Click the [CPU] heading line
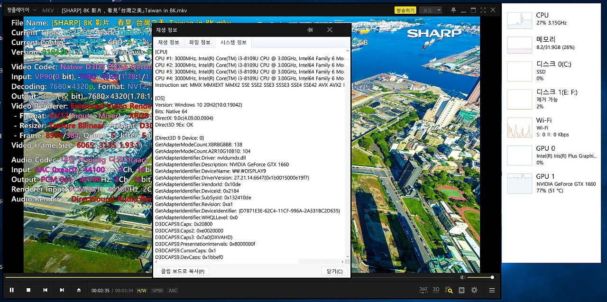This screenshot has width=607, height=302. click(161, 52)
